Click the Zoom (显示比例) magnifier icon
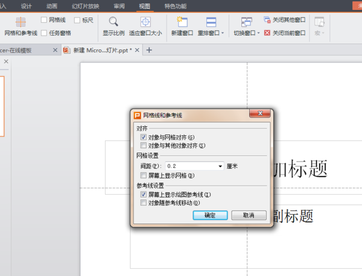This screenshot has height=276, width=362. (x=113, y=22)
